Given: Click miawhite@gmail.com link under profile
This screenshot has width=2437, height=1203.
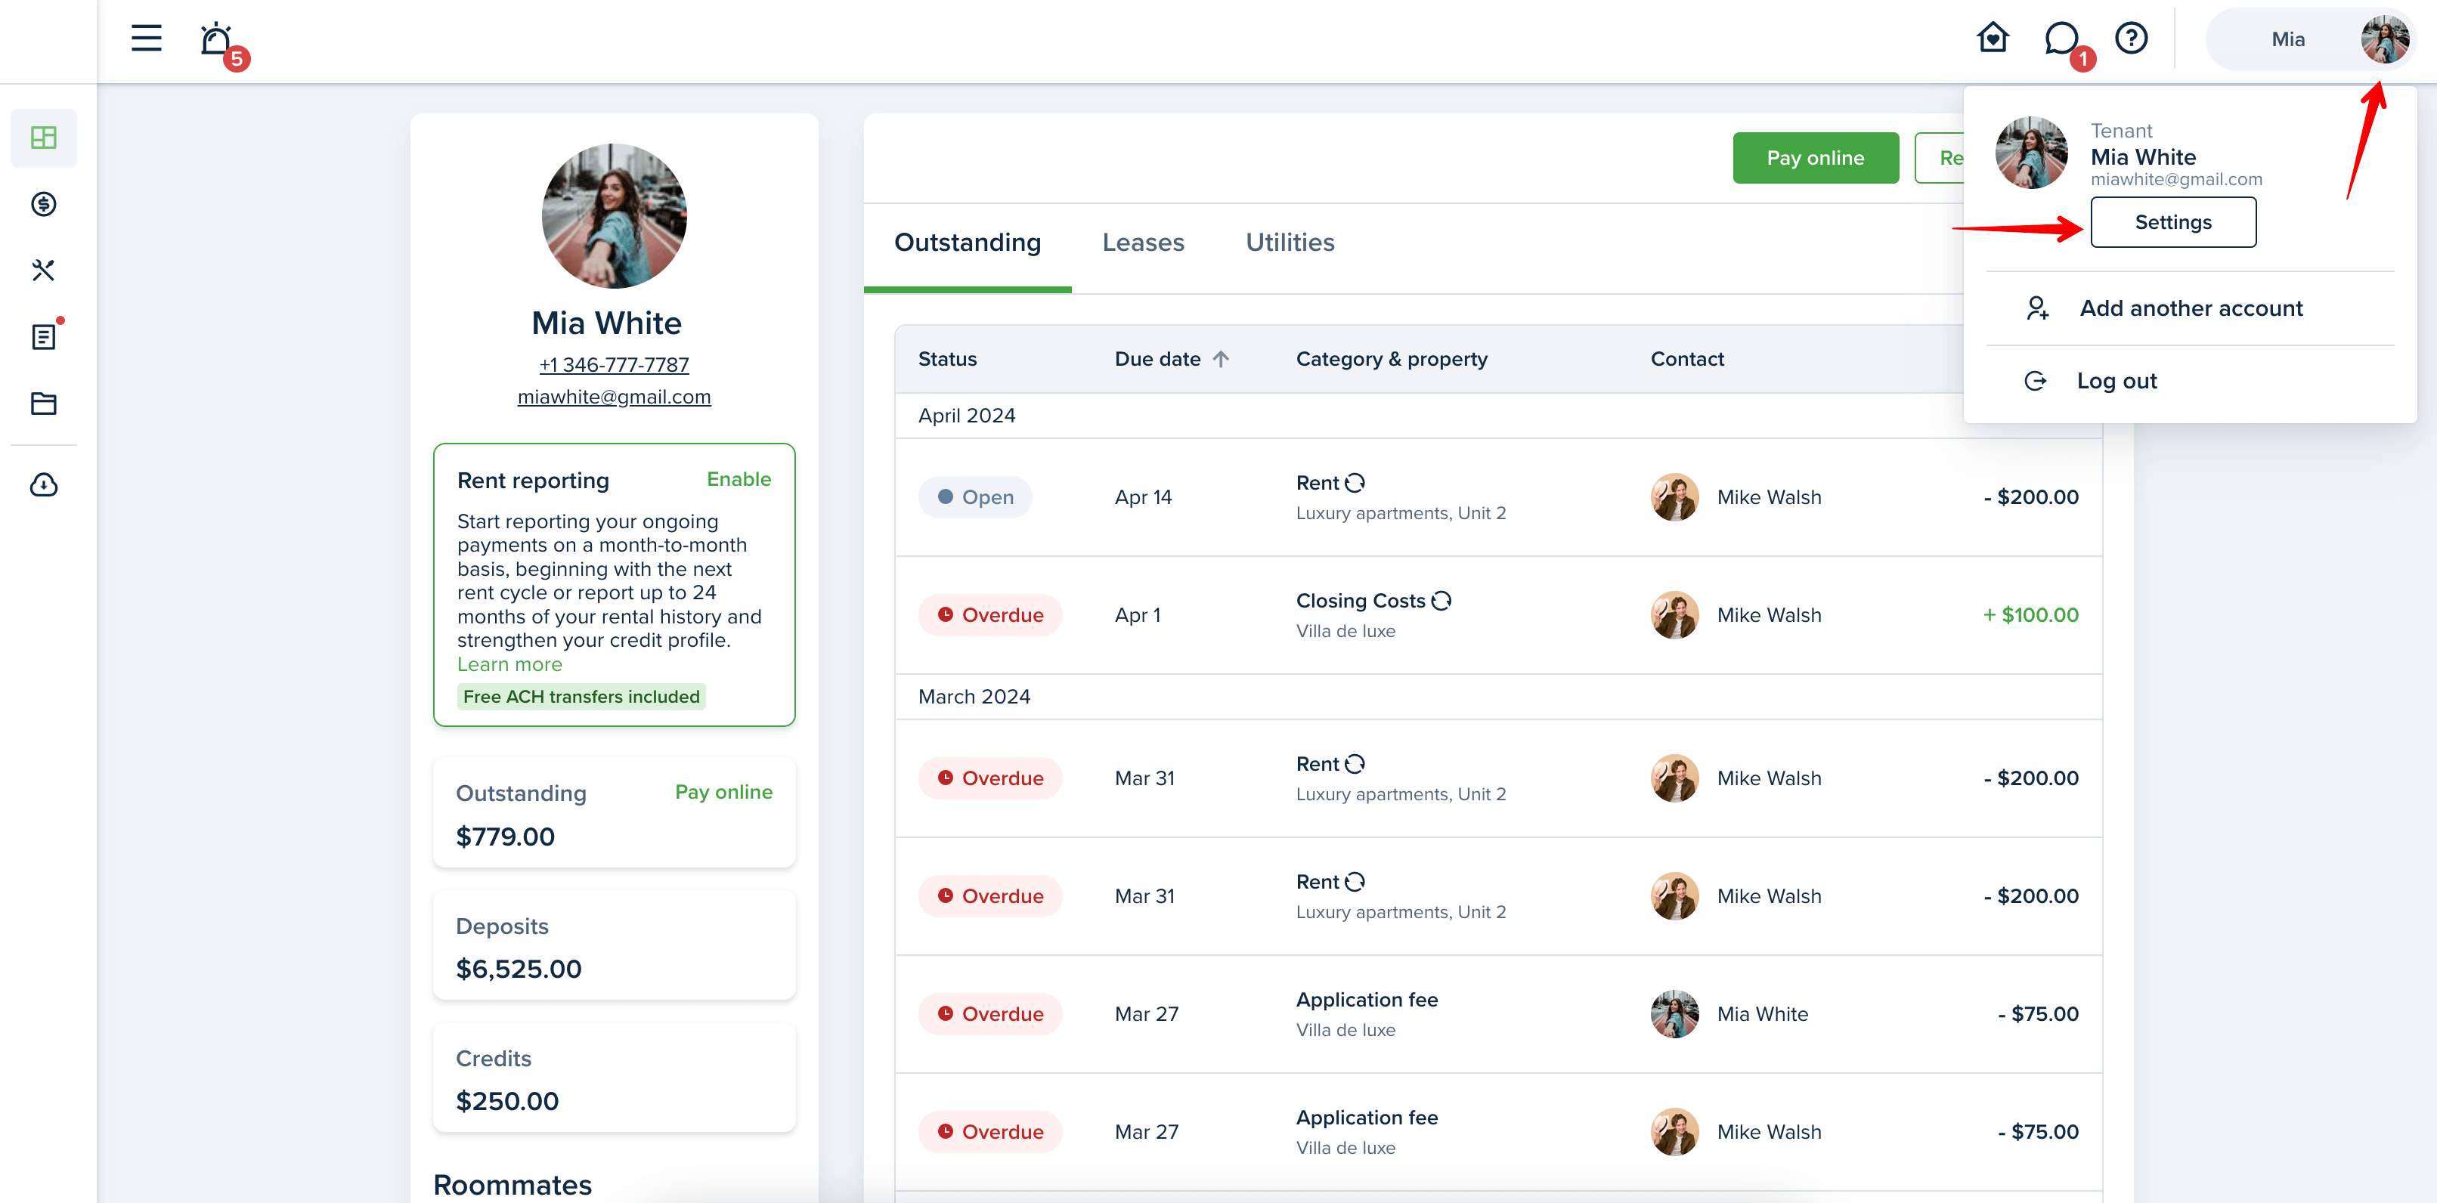Looking at the screenshot, I should (x=614, y=397).
